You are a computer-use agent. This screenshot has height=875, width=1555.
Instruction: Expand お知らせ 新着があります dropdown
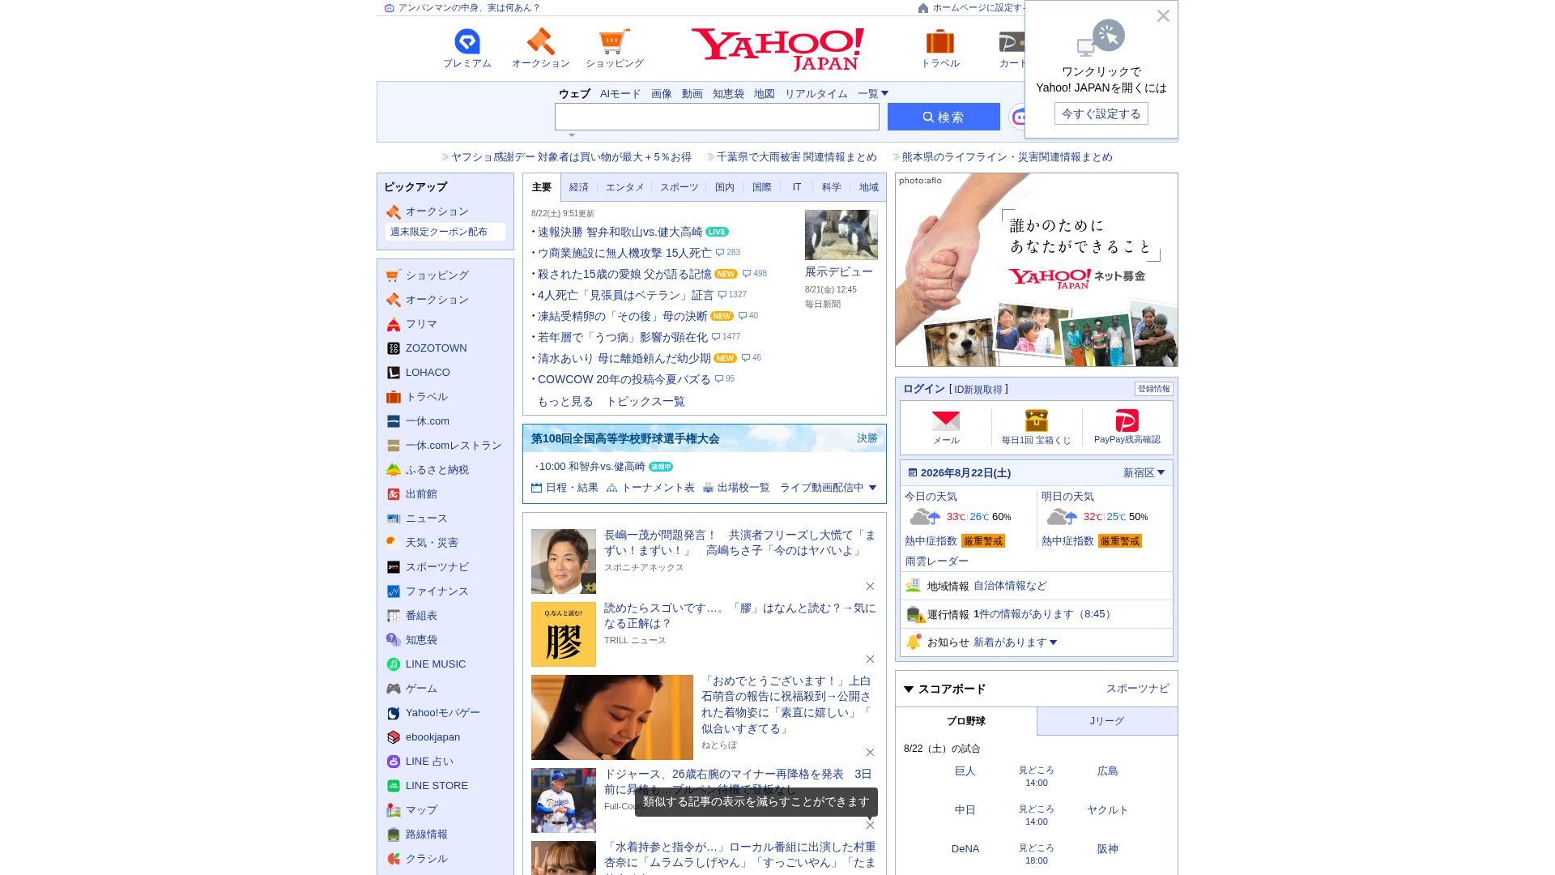pos(1016,642)
